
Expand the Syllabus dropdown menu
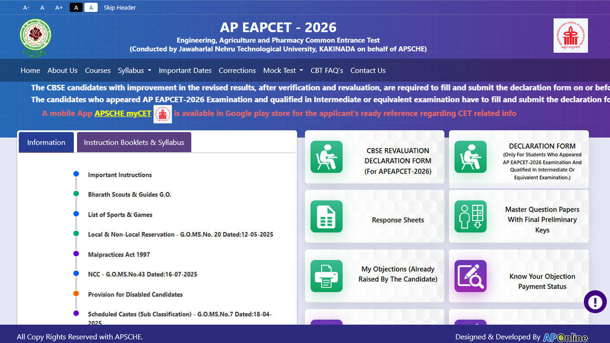[x=134, y=71]
